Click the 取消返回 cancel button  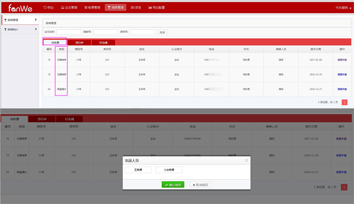200,185
